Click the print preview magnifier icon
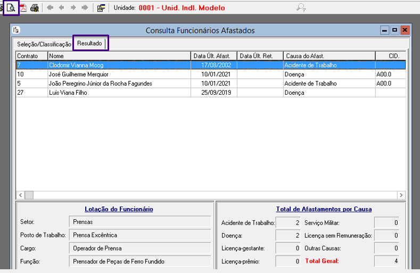The height and width of the screenshot is (273, 420). (x=11, y=8)
